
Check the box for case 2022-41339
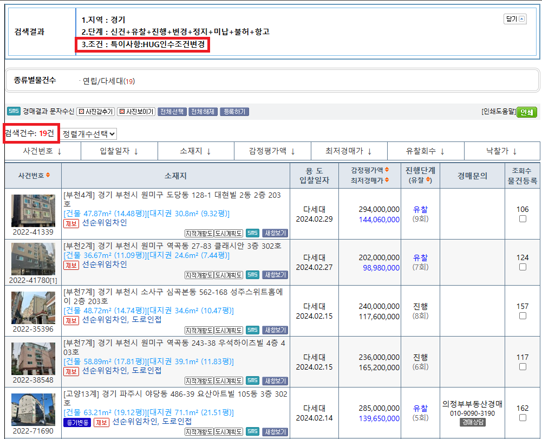[523, 219]
